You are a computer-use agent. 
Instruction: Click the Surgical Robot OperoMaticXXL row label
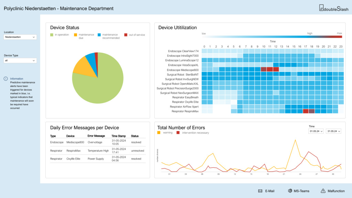click(x=180, y=84)
